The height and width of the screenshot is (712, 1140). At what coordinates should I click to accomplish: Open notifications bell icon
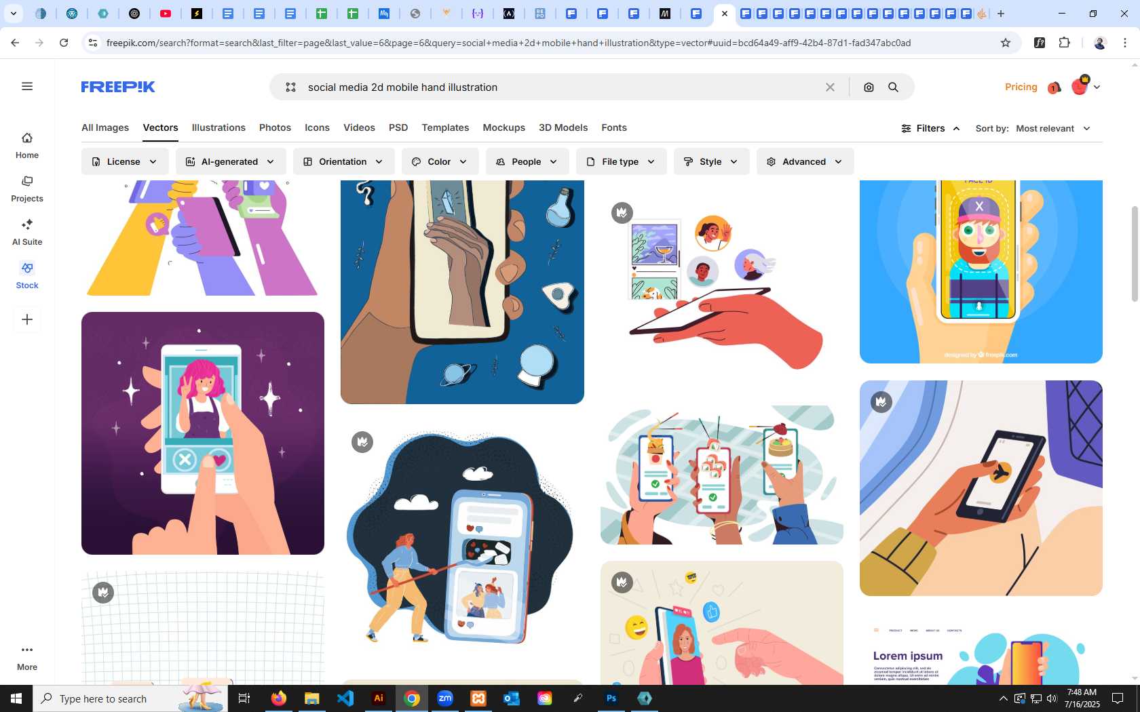[1054, 87]
